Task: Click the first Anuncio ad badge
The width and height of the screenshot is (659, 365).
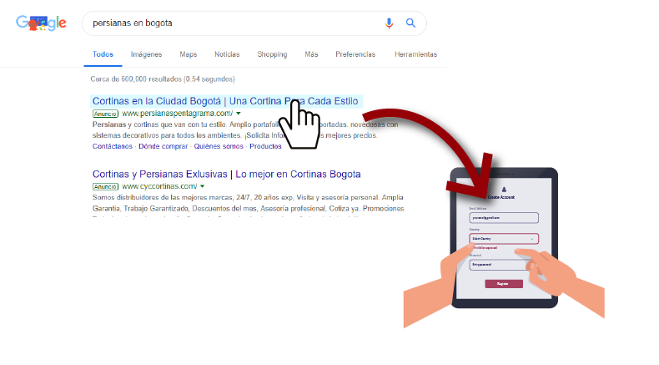Action: (x=105, y=114)
